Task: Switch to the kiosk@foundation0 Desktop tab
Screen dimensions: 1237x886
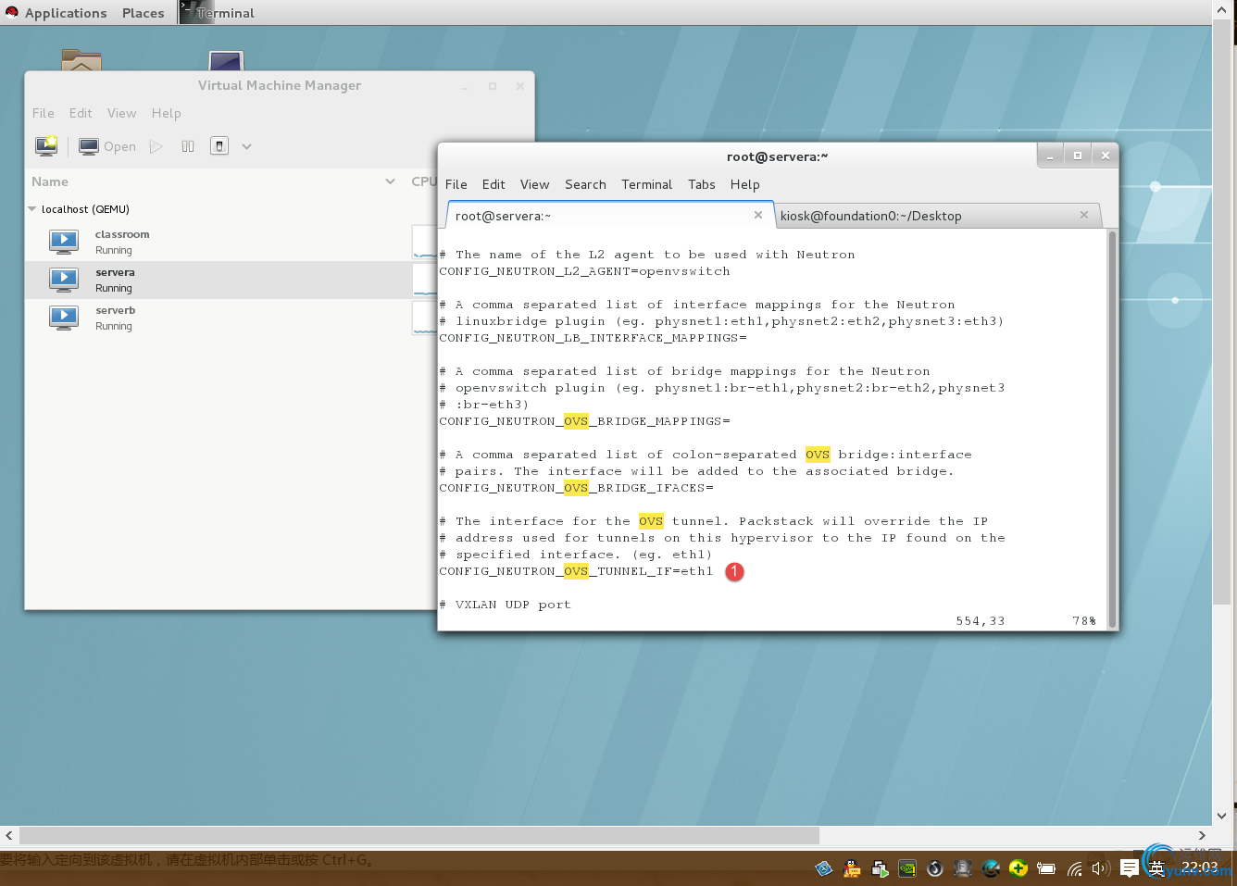Action: click(870, 216)
